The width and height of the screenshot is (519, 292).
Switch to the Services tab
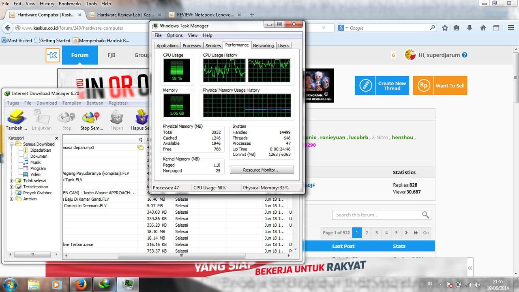(x=213, y=45)
